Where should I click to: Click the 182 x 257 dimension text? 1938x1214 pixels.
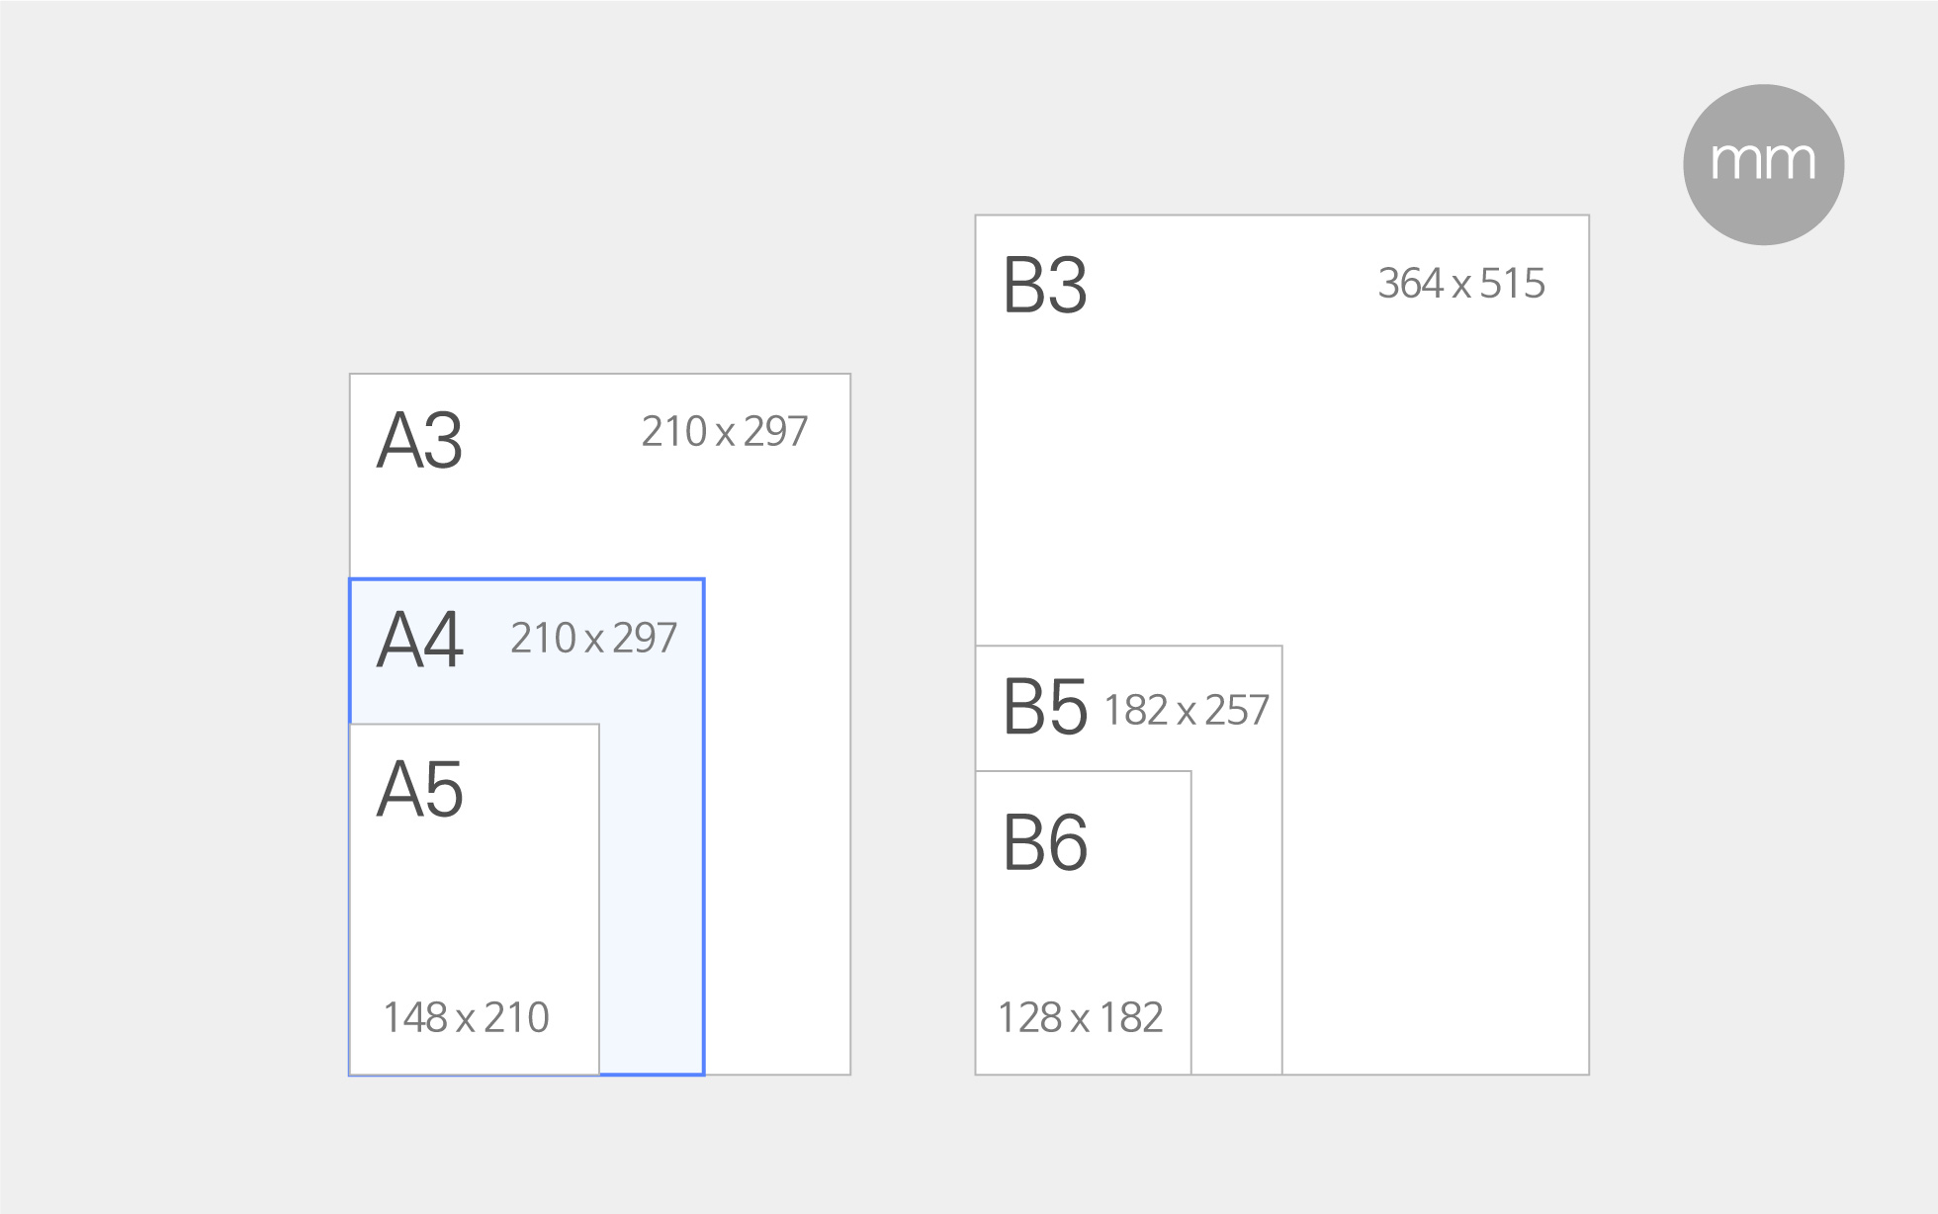point(1187,711)
